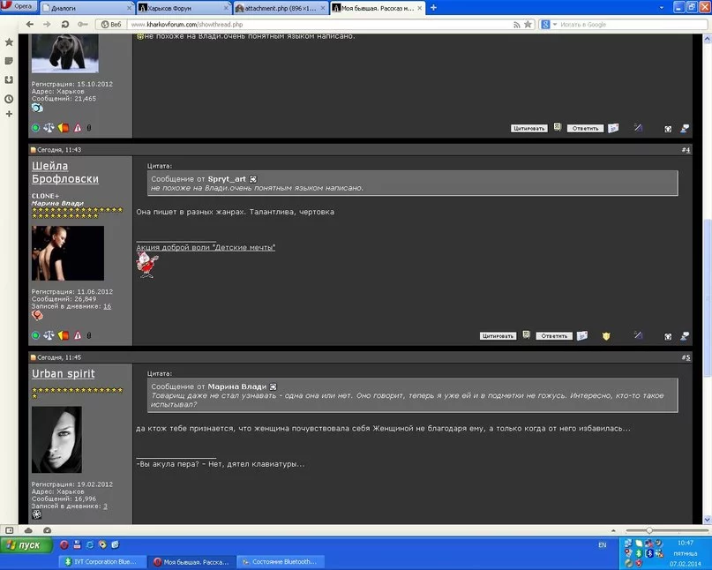Follow the Акция доброй воли Детские мечты link
The width and height of the screenshot is (712, 570).
point(207,248)
